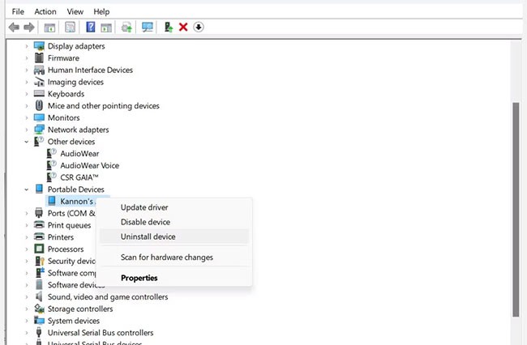Select the Imaging devices label
Image resolution: width=527 pixels, height=345 pixels.
pyautogui.click(x=75, y=82)
